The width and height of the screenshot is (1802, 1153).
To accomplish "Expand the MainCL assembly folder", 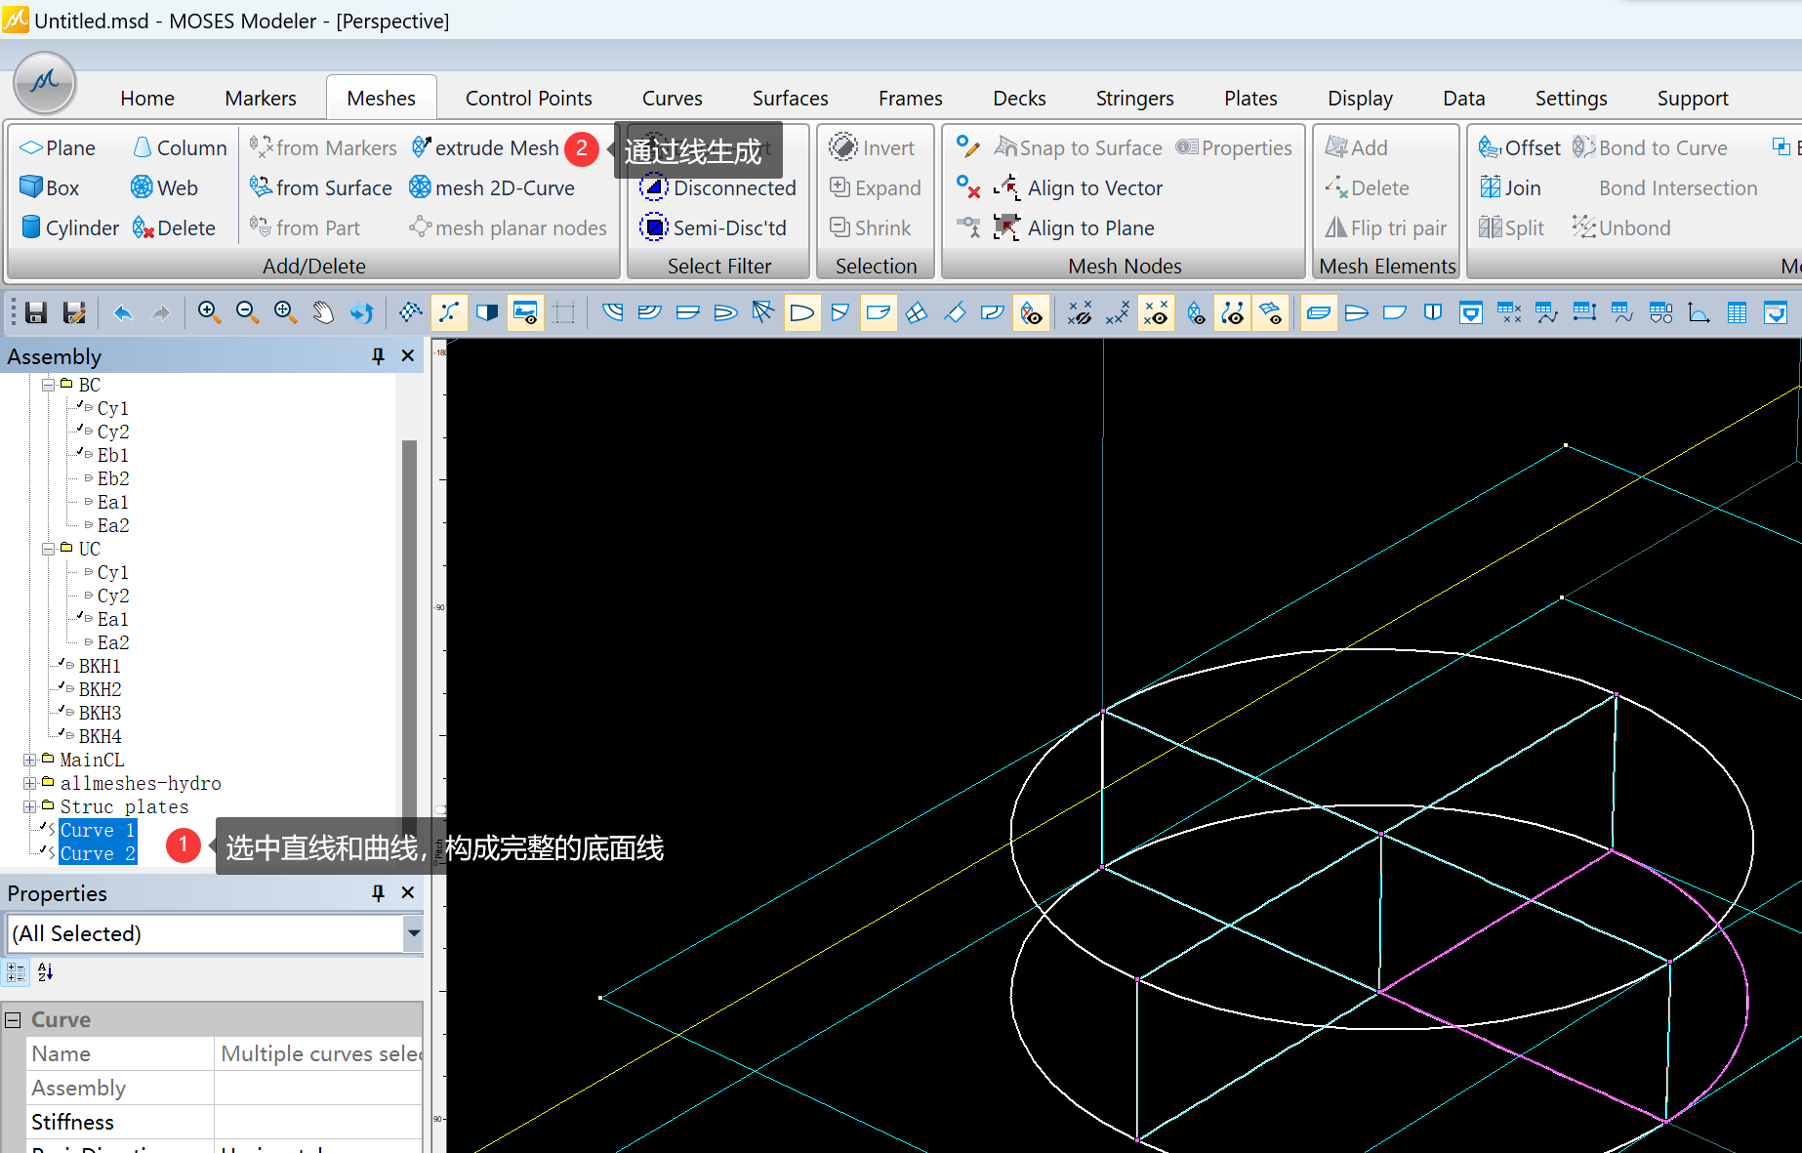I will (30, 760).
